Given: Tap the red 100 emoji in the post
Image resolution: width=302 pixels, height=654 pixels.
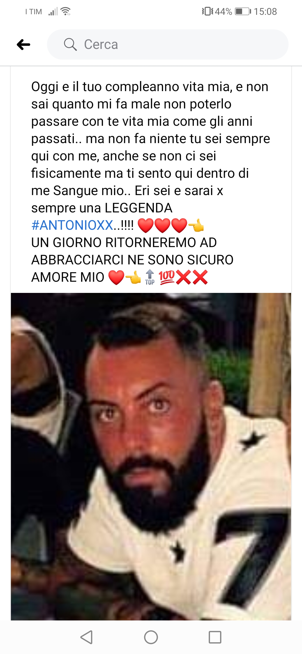Looking at the screenshot, I should (x=167, y=277).
